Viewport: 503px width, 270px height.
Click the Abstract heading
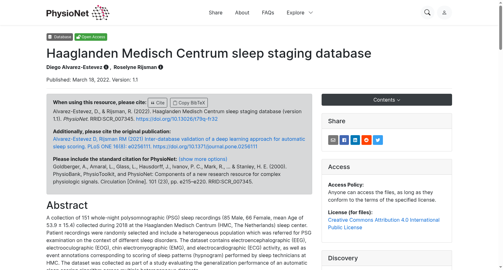(x=67, y=205)
